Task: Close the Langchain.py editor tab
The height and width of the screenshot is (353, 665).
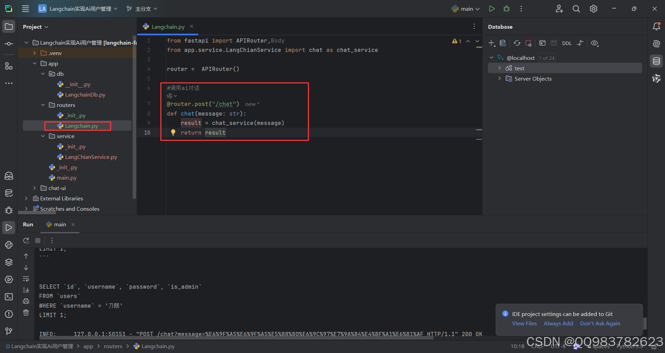Action: (x=192, y=26)
